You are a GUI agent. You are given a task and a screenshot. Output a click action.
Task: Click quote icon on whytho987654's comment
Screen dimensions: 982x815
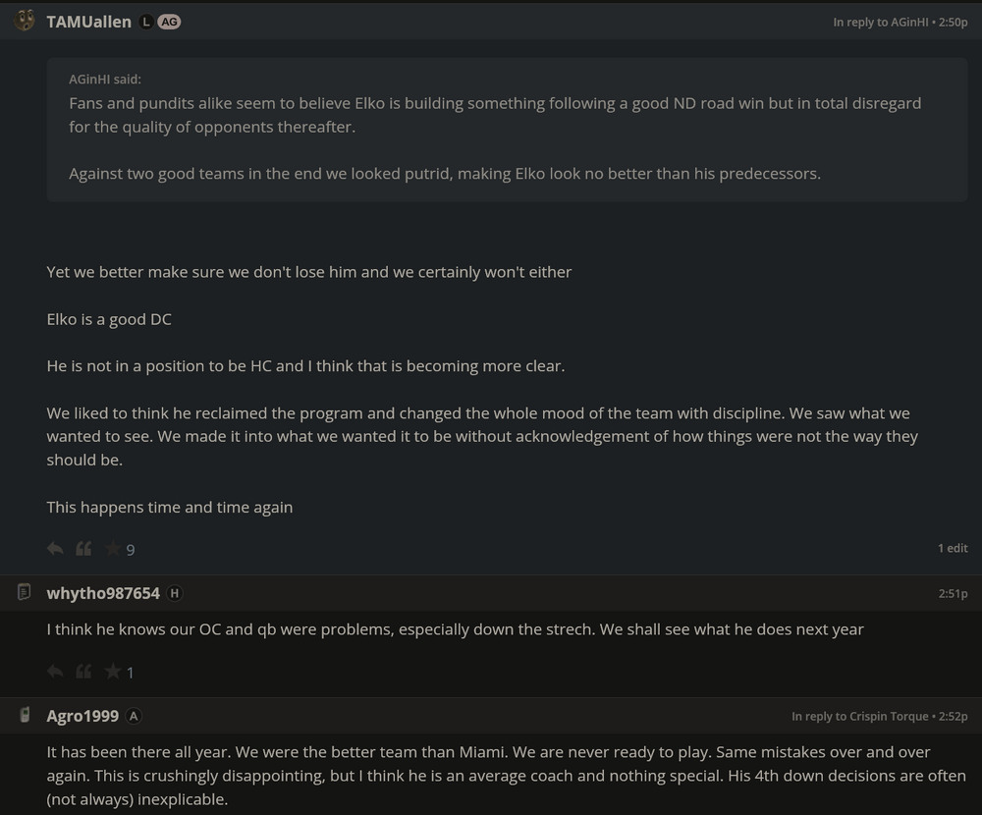click(83, 672)
